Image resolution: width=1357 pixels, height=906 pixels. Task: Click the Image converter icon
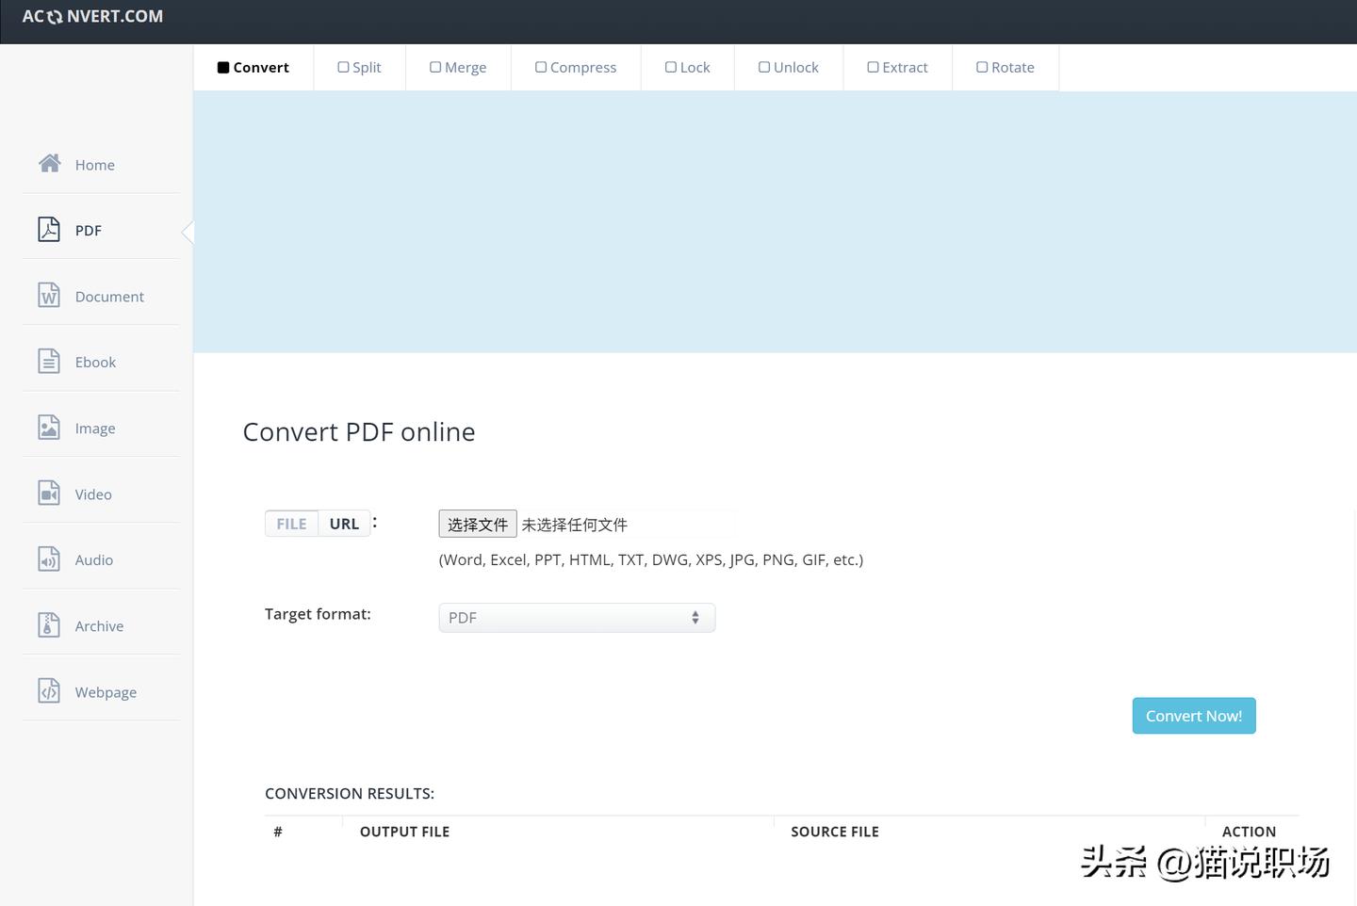(49, 428)
